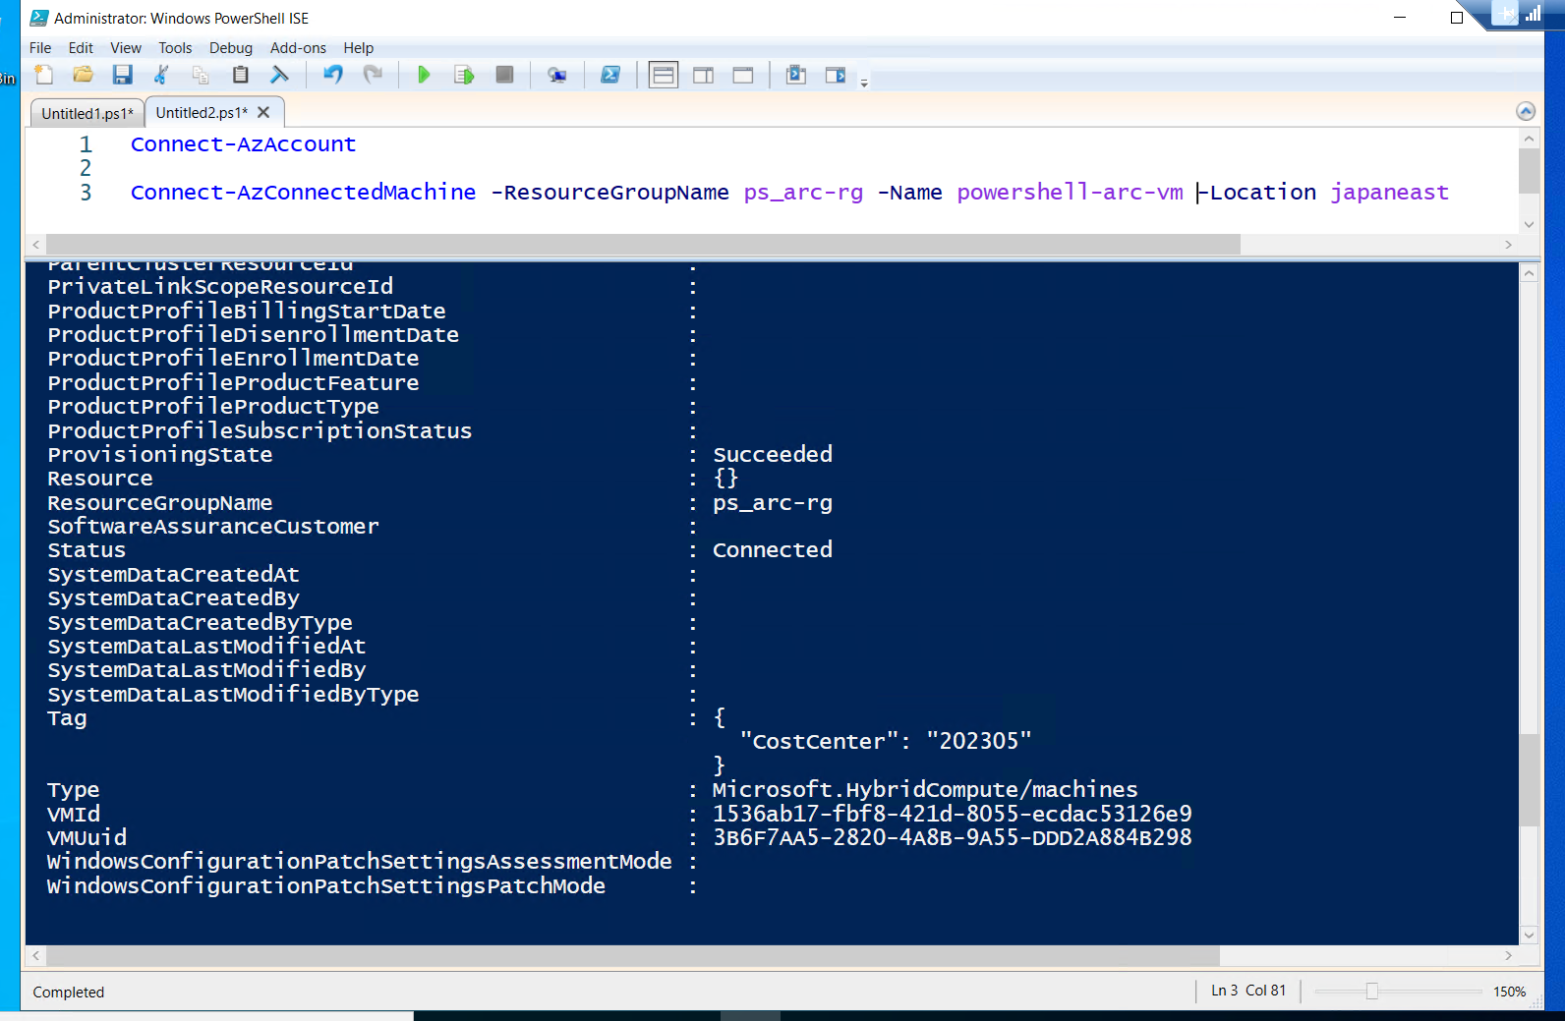The width and height of the screenshot is (1565, 1021).
Task: Show command in separate window
Action: click(x=796, y=75)
